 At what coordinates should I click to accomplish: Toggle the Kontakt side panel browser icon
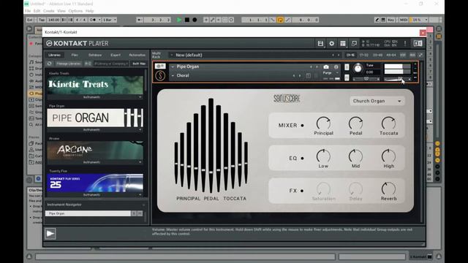418,44
